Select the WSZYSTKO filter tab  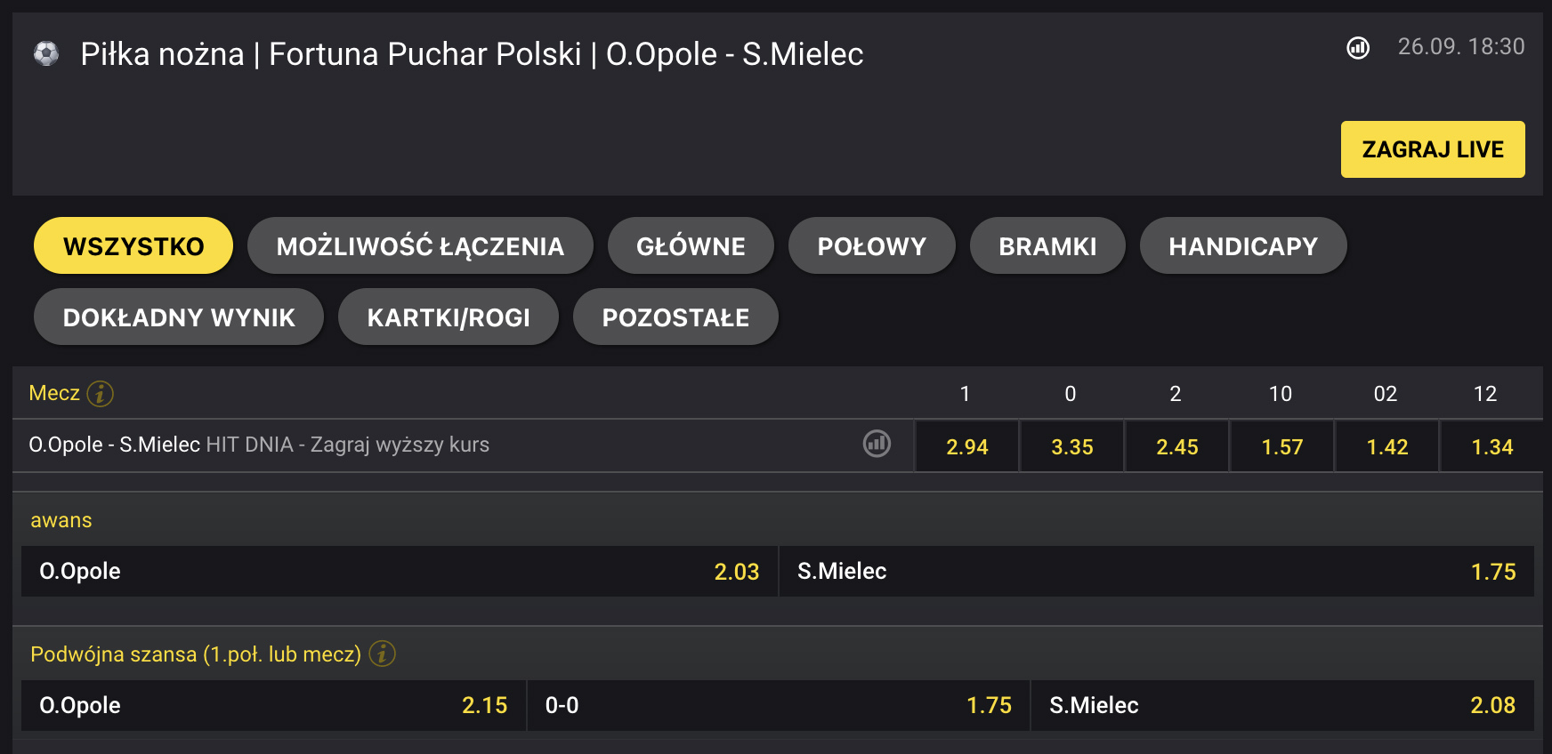coord(133,246)
